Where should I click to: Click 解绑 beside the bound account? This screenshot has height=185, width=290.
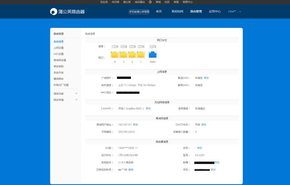131,170
